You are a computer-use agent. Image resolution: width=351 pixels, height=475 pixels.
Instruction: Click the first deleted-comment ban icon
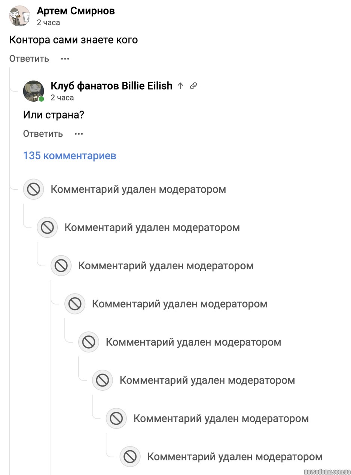coord(34,189)
